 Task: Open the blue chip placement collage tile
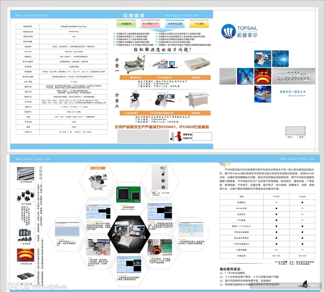pyautogui.click(x=262, y=94)
